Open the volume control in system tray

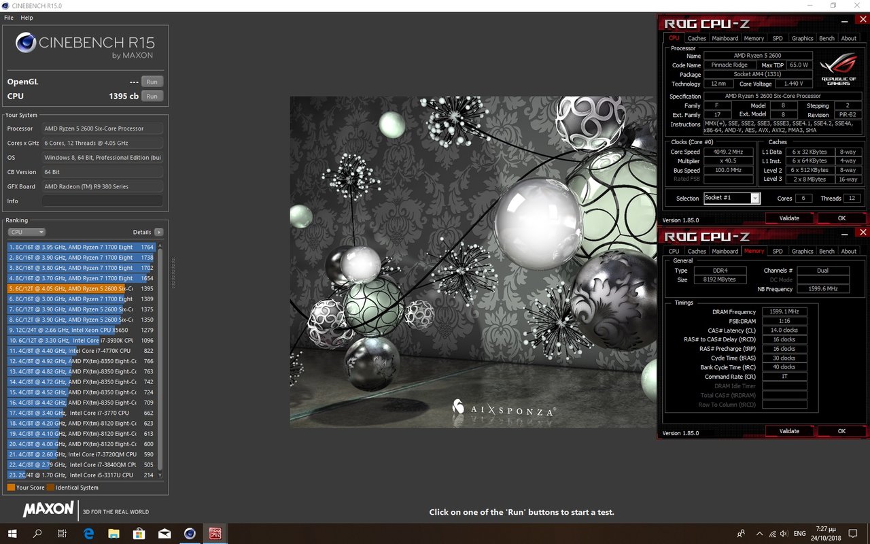pos(784,534)
